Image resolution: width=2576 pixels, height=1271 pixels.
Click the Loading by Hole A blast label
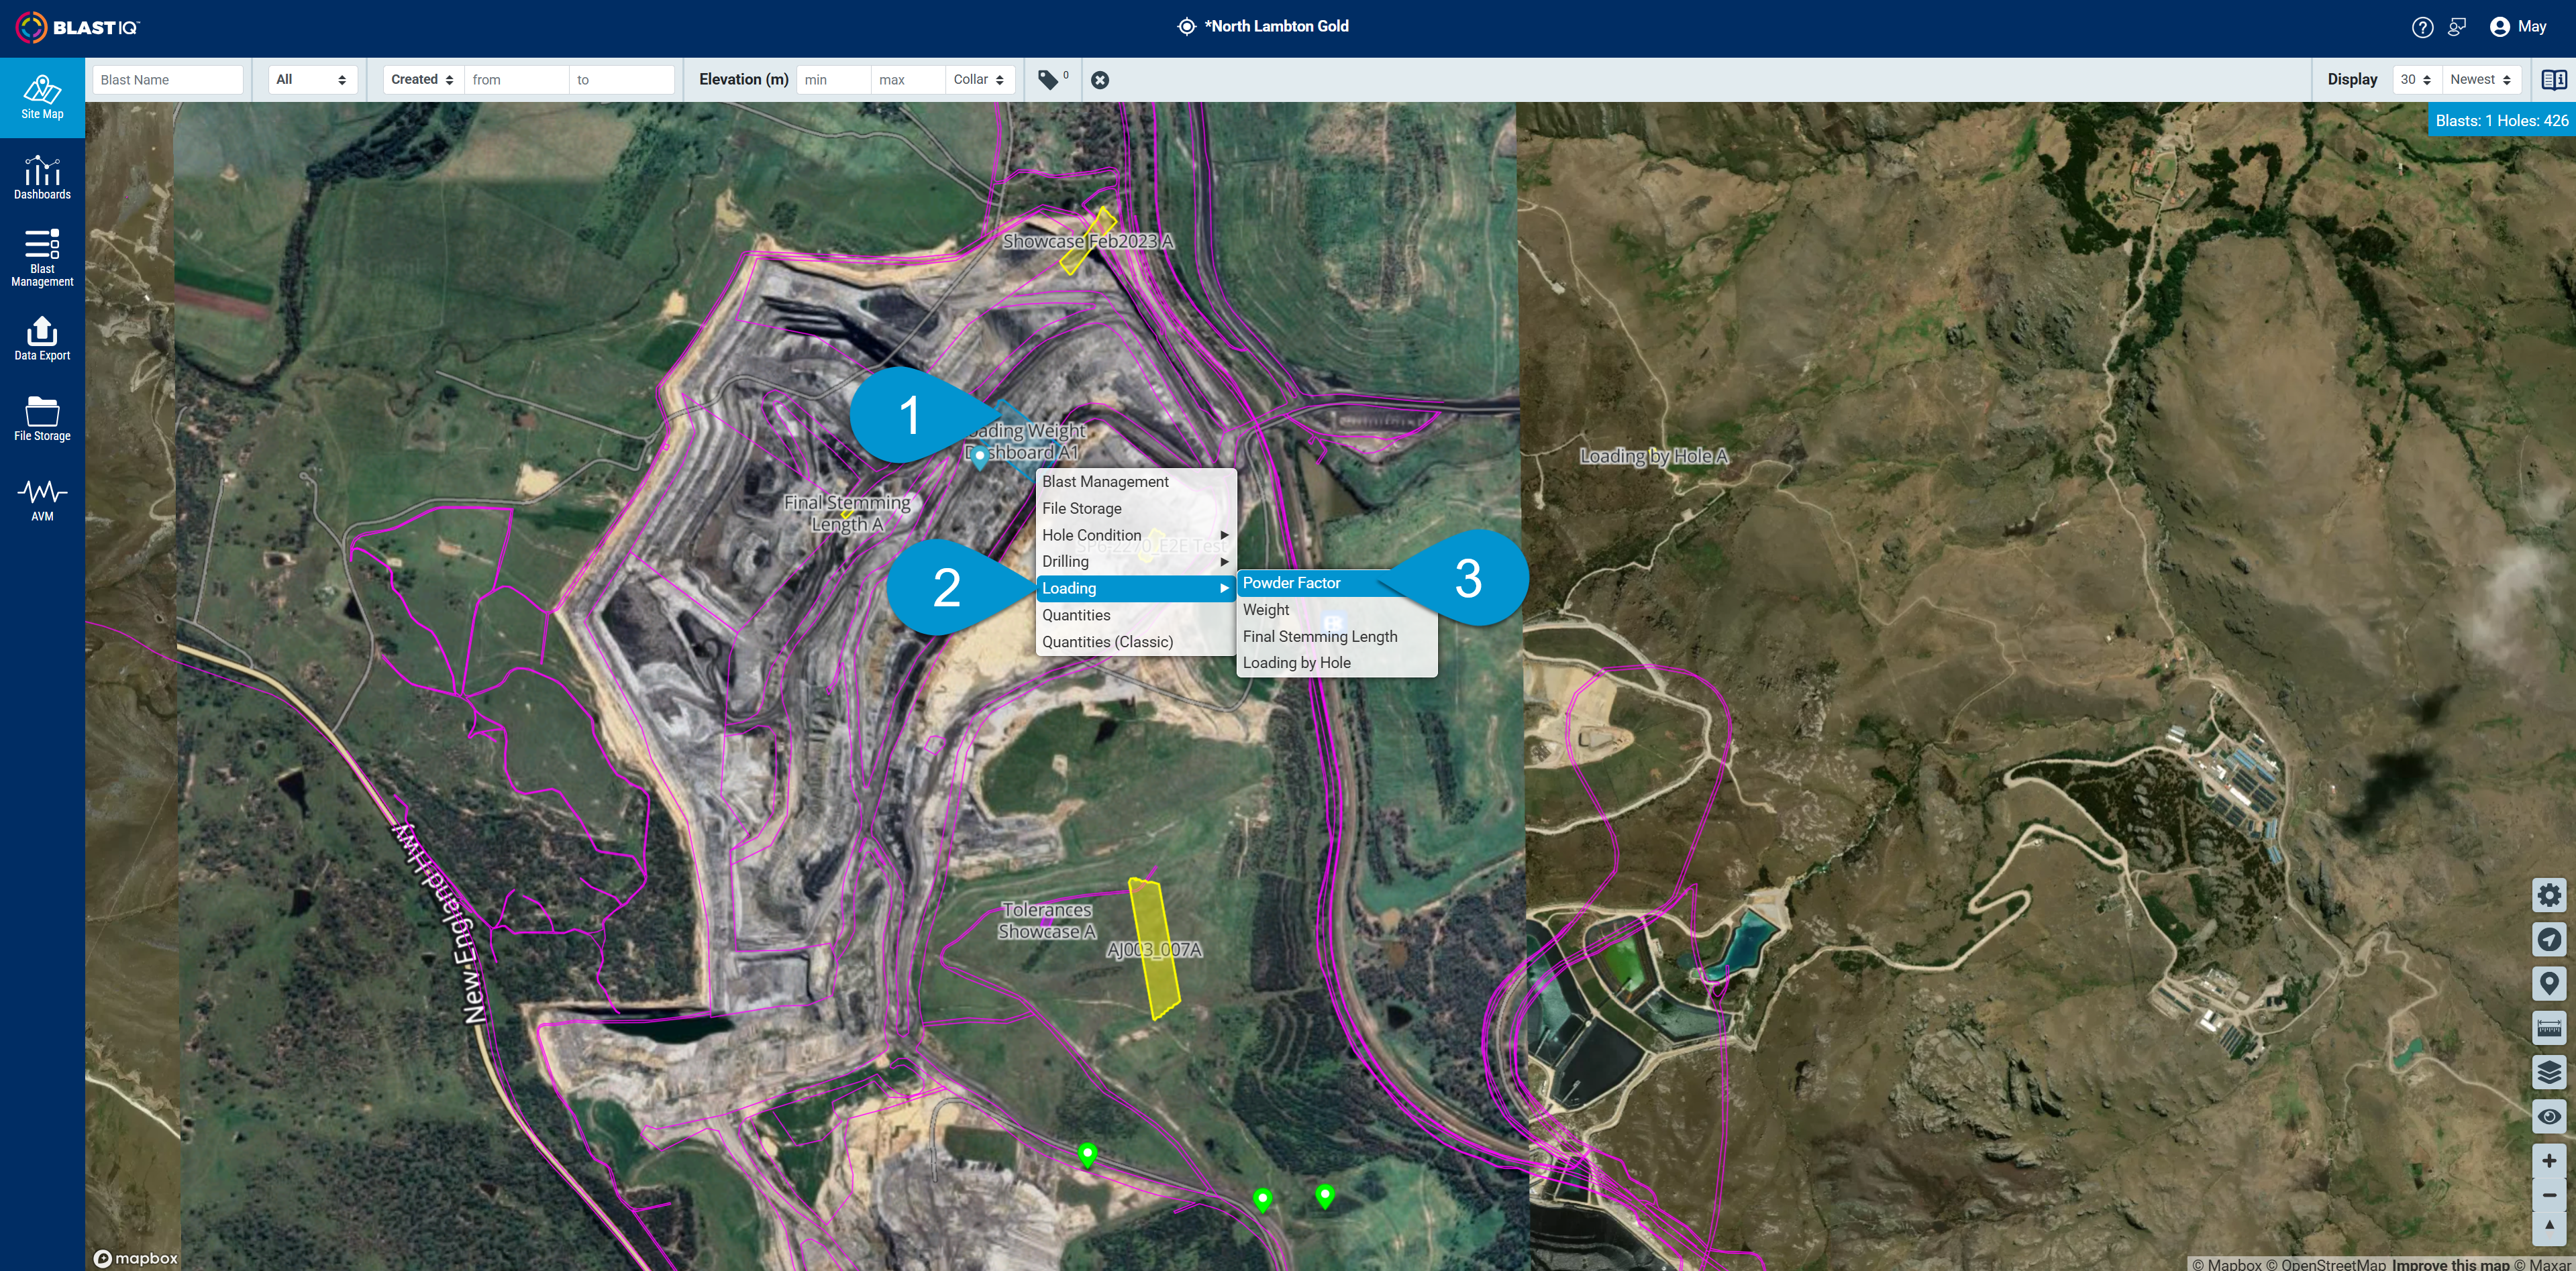click(1654, 457)
